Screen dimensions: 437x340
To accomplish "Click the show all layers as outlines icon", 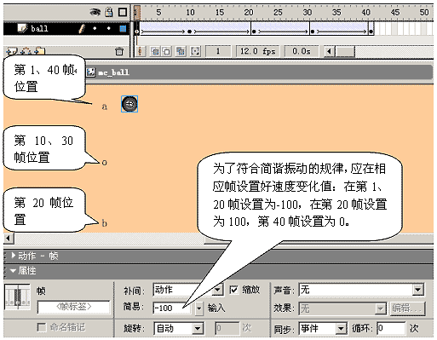I will coord(123,12).
